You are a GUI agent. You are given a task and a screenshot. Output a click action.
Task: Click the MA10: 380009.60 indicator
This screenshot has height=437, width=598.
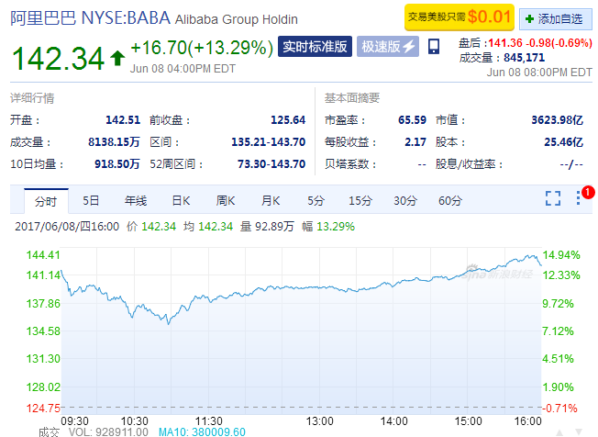pyautogui.click(x=202, y=432)
